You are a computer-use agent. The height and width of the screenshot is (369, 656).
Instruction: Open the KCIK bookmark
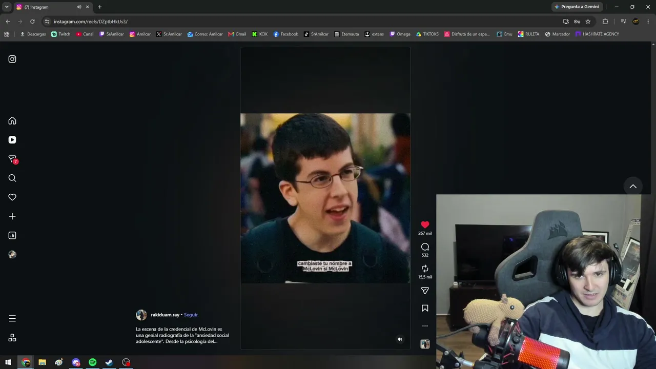click(x=260, y=34)
